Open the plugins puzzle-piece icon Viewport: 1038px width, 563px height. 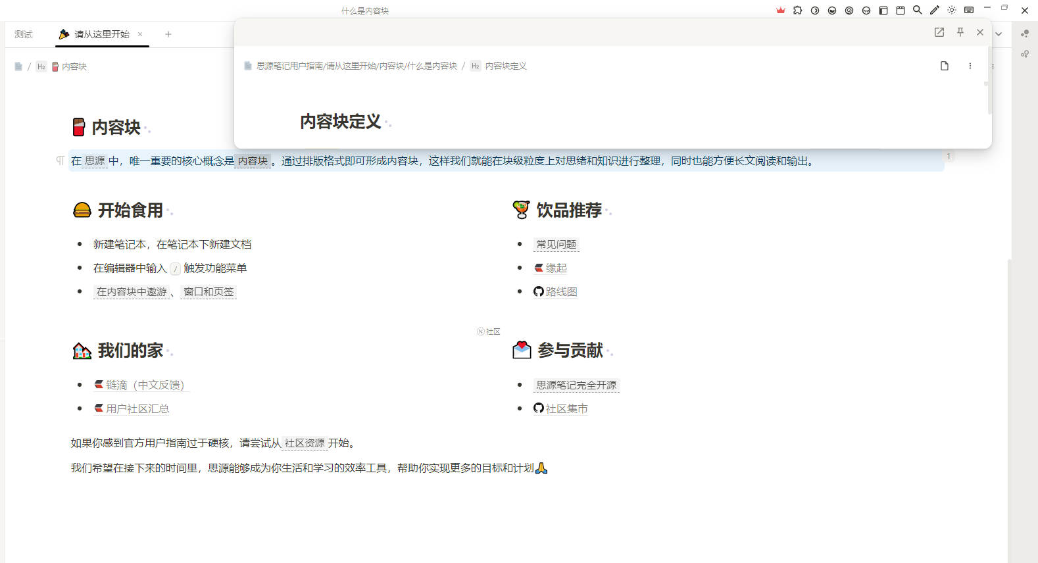pyautogui.click(x=798, y=11)
